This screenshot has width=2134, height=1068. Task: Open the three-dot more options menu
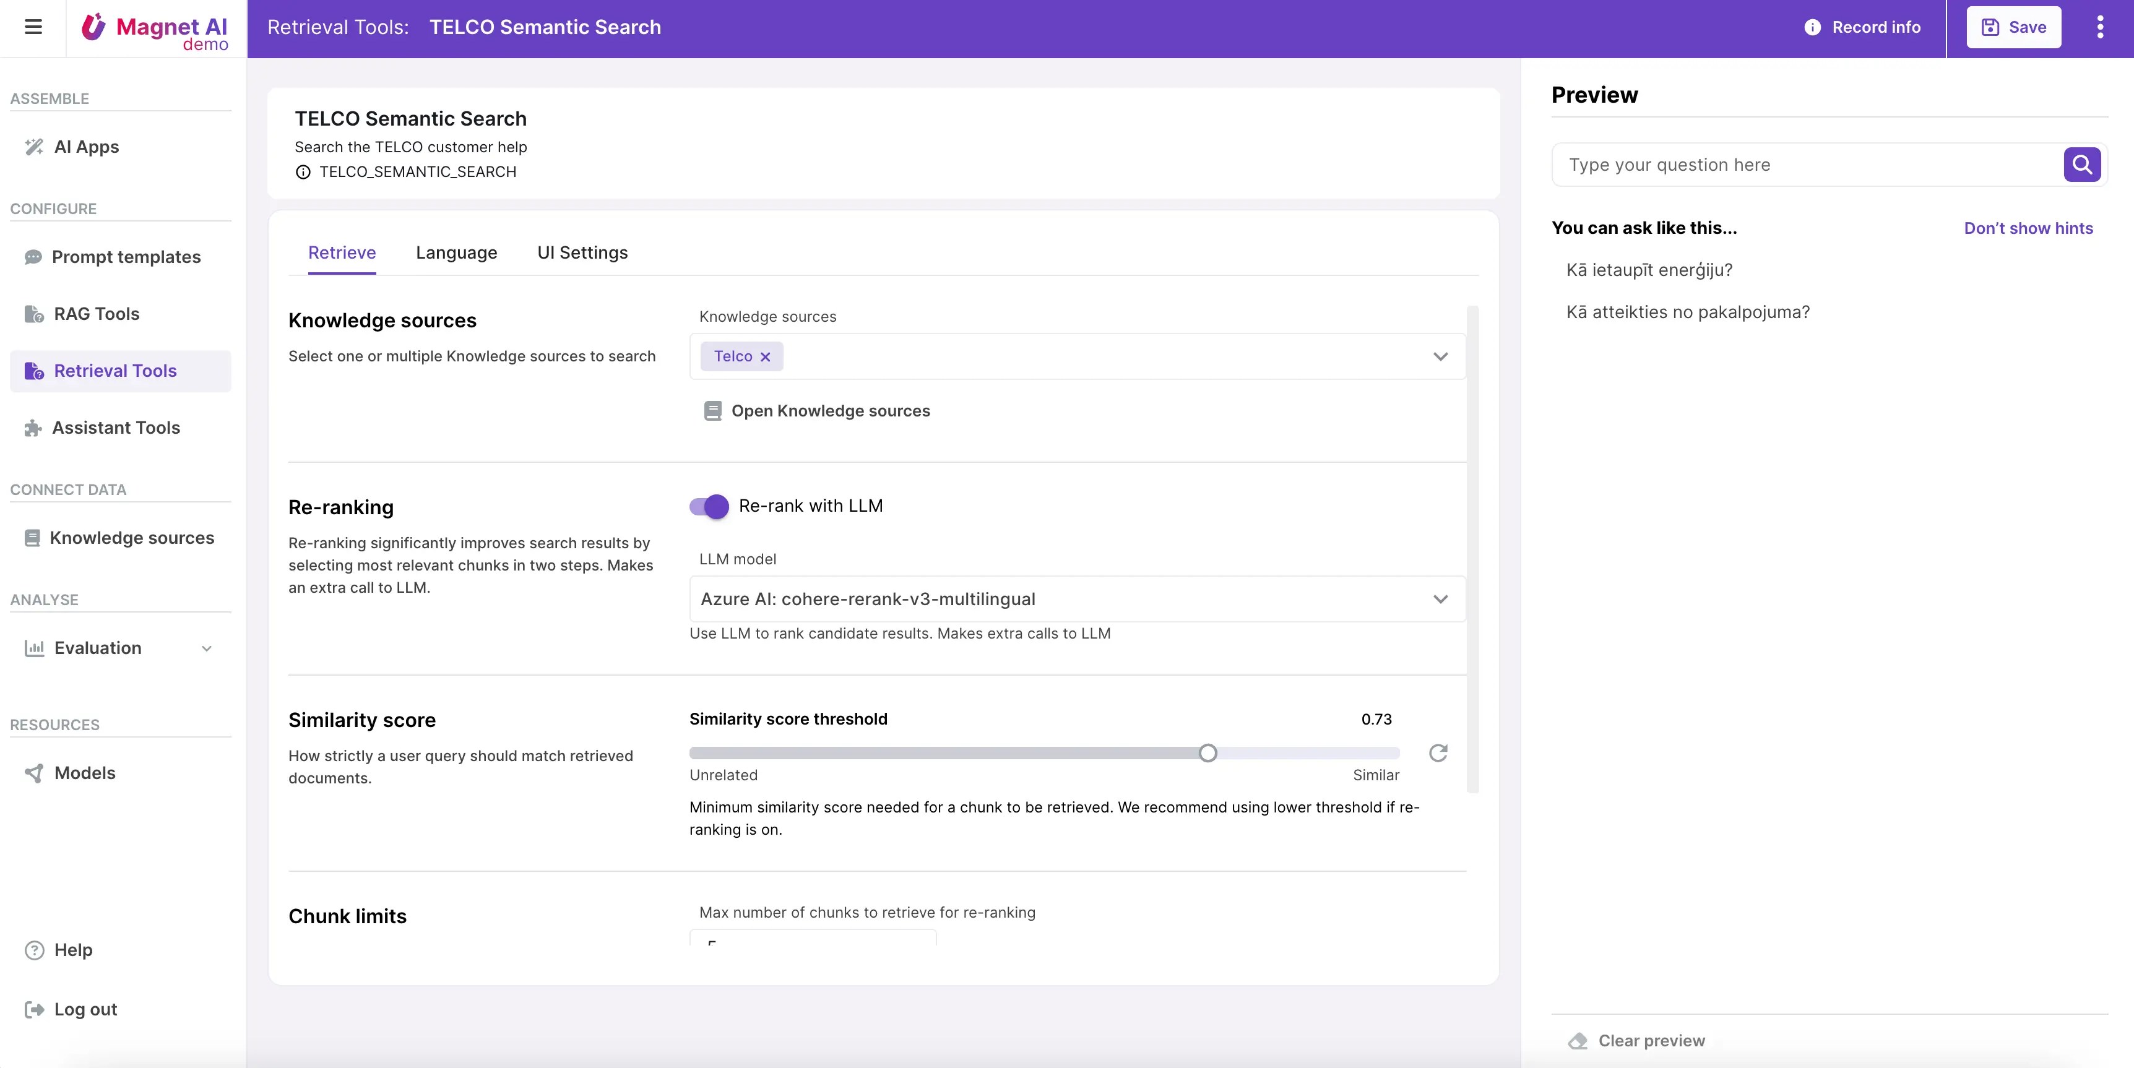click(2099, 27)
